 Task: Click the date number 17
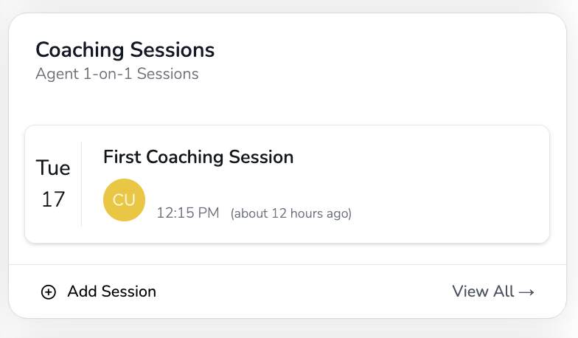pos(53,200)
